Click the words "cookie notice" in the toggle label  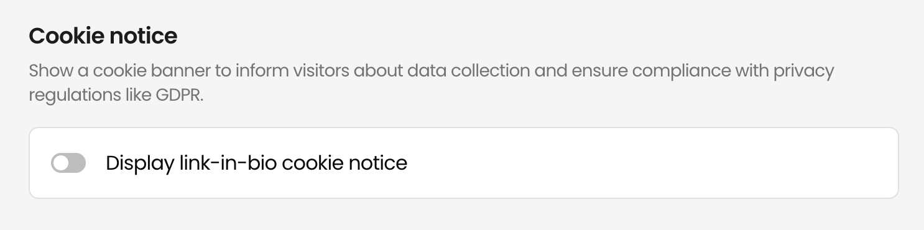345,163
